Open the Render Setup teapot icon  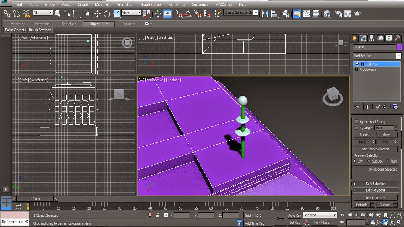(x=338, y=14)
